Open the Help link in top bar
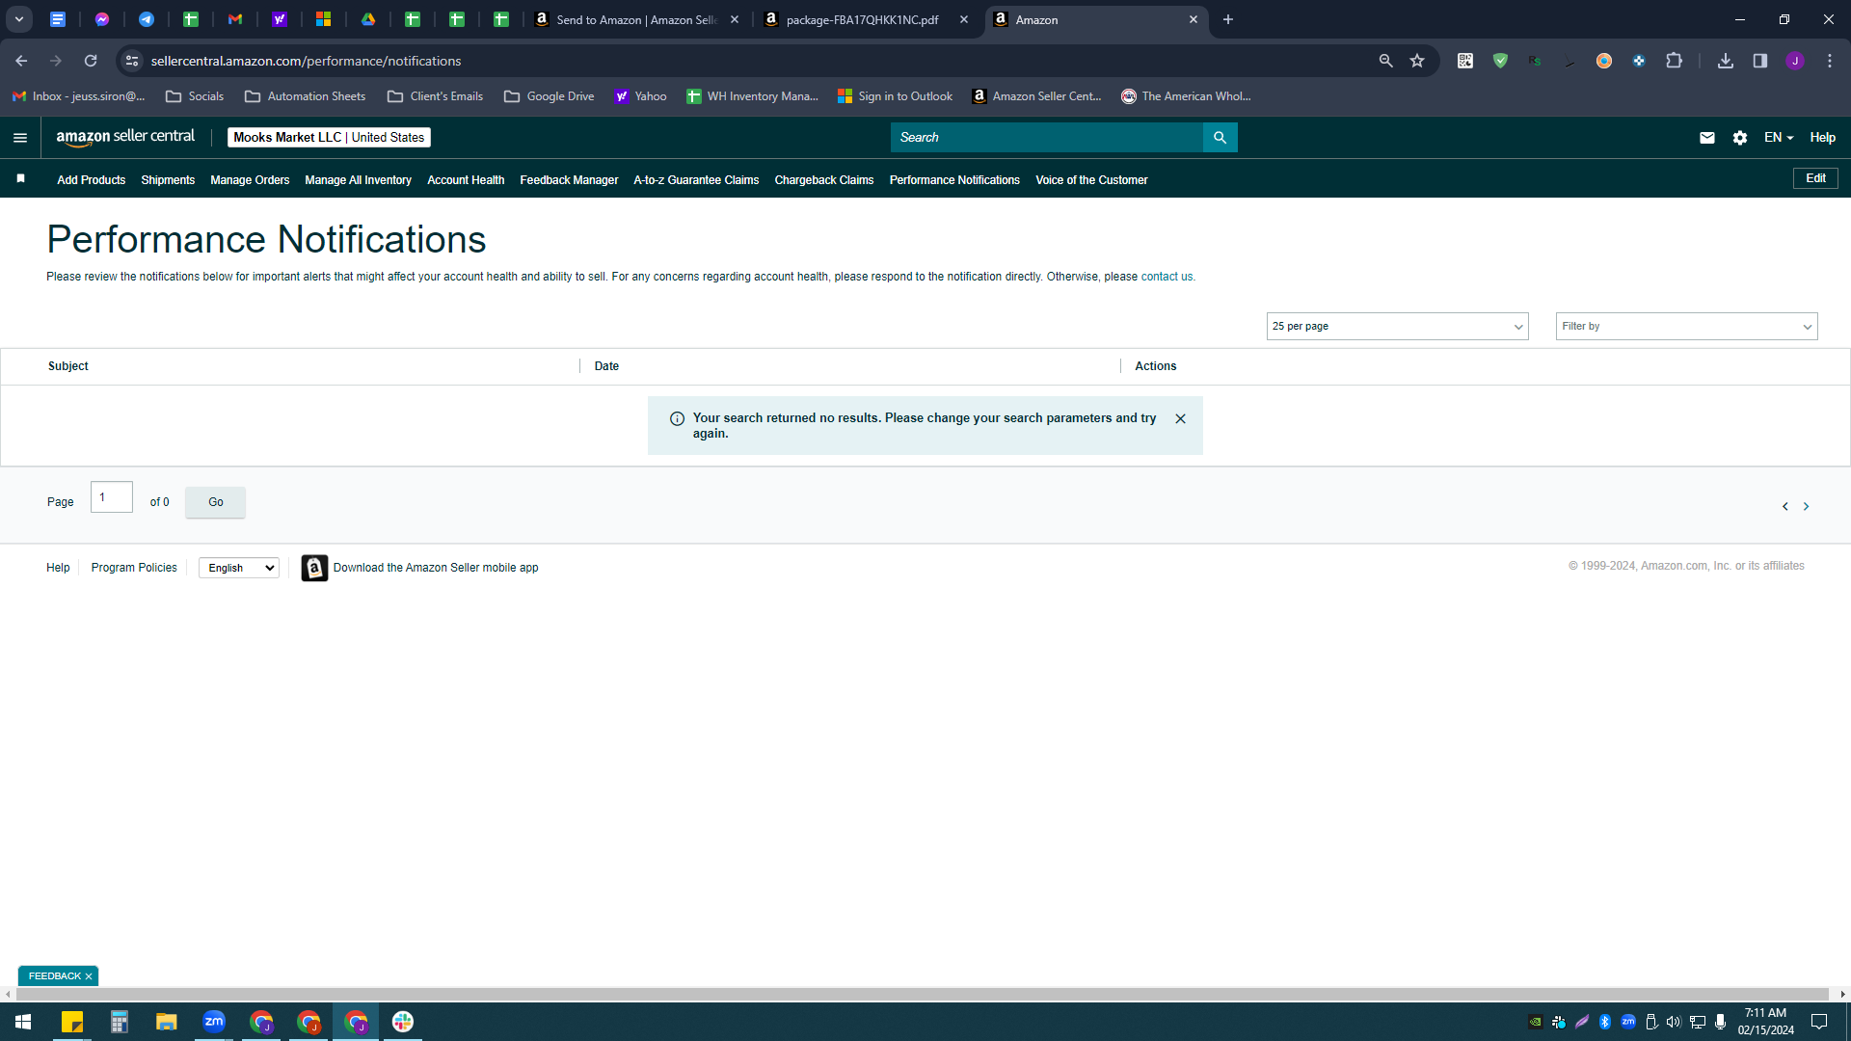 pyautogui.click(x=1822, y=138)
